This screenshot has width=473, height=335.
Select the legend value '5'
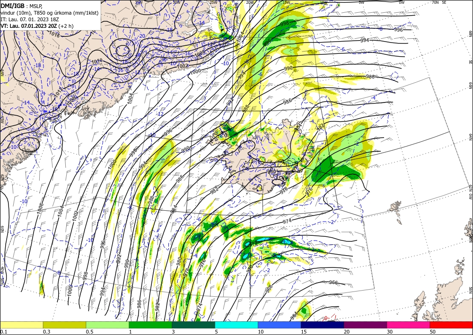(217, 332)
